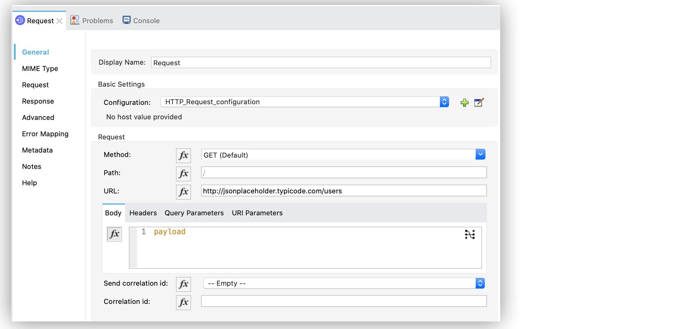
Task: Click the URL input field
Action: coord(344,191)
